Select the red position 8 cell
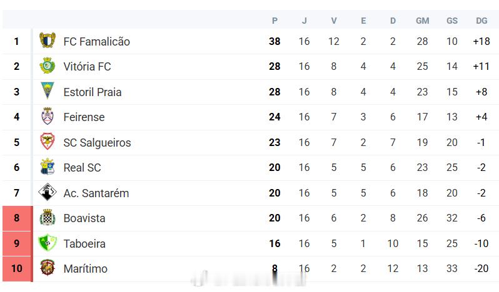The height and width of the screenshot is (292, 499). (17, 218)
